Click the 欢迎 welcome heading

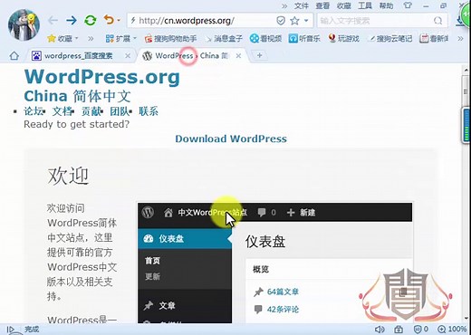(x=68, y=176)
